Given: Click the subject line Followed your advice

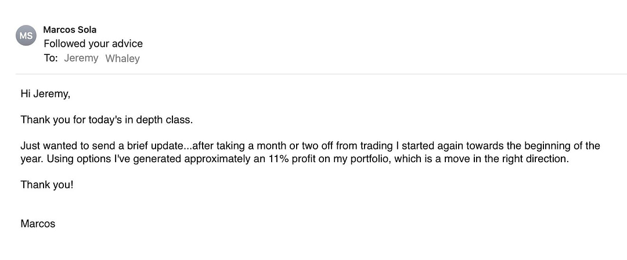Looking at the screenshot, I should point(93,43).
